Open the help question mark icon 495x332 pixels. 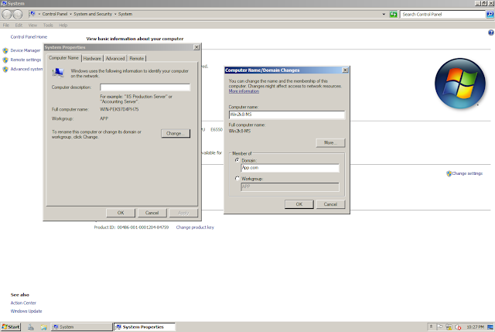coord(491,33)
